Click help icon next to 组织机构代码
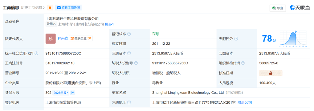This screenshot has height=111, width=314. tap(243, 63)
